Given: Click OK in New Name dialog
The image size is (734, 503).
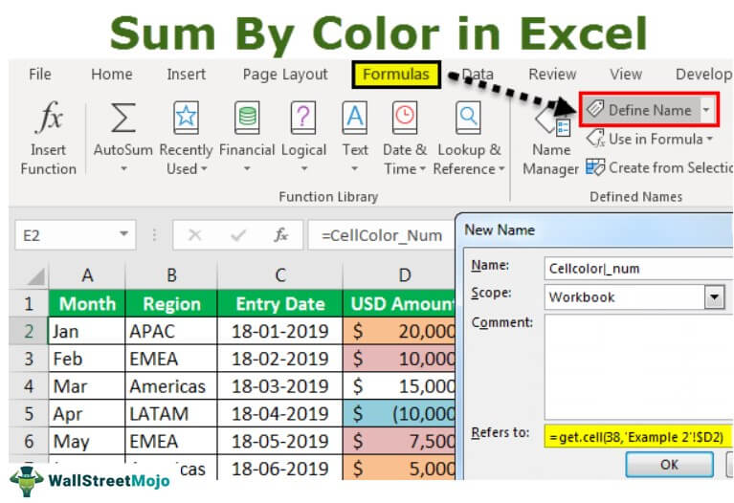Looking at the screenshot, I should (x=669, y=464).
